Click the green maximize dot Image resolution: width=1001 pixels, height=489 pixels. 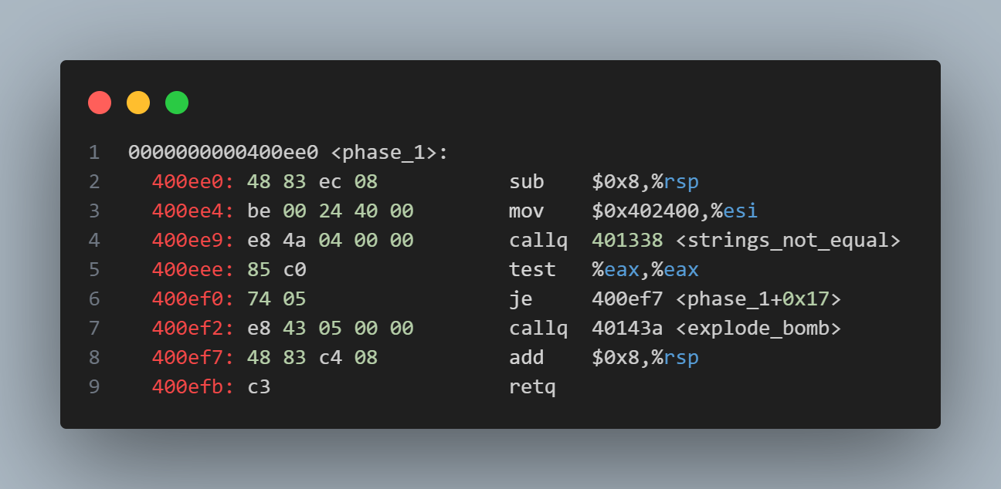click(x=177, y=103)
